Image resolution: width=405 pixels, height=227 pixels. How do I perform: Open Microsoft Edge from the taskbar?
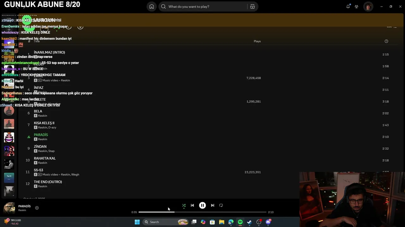(231, 222)
